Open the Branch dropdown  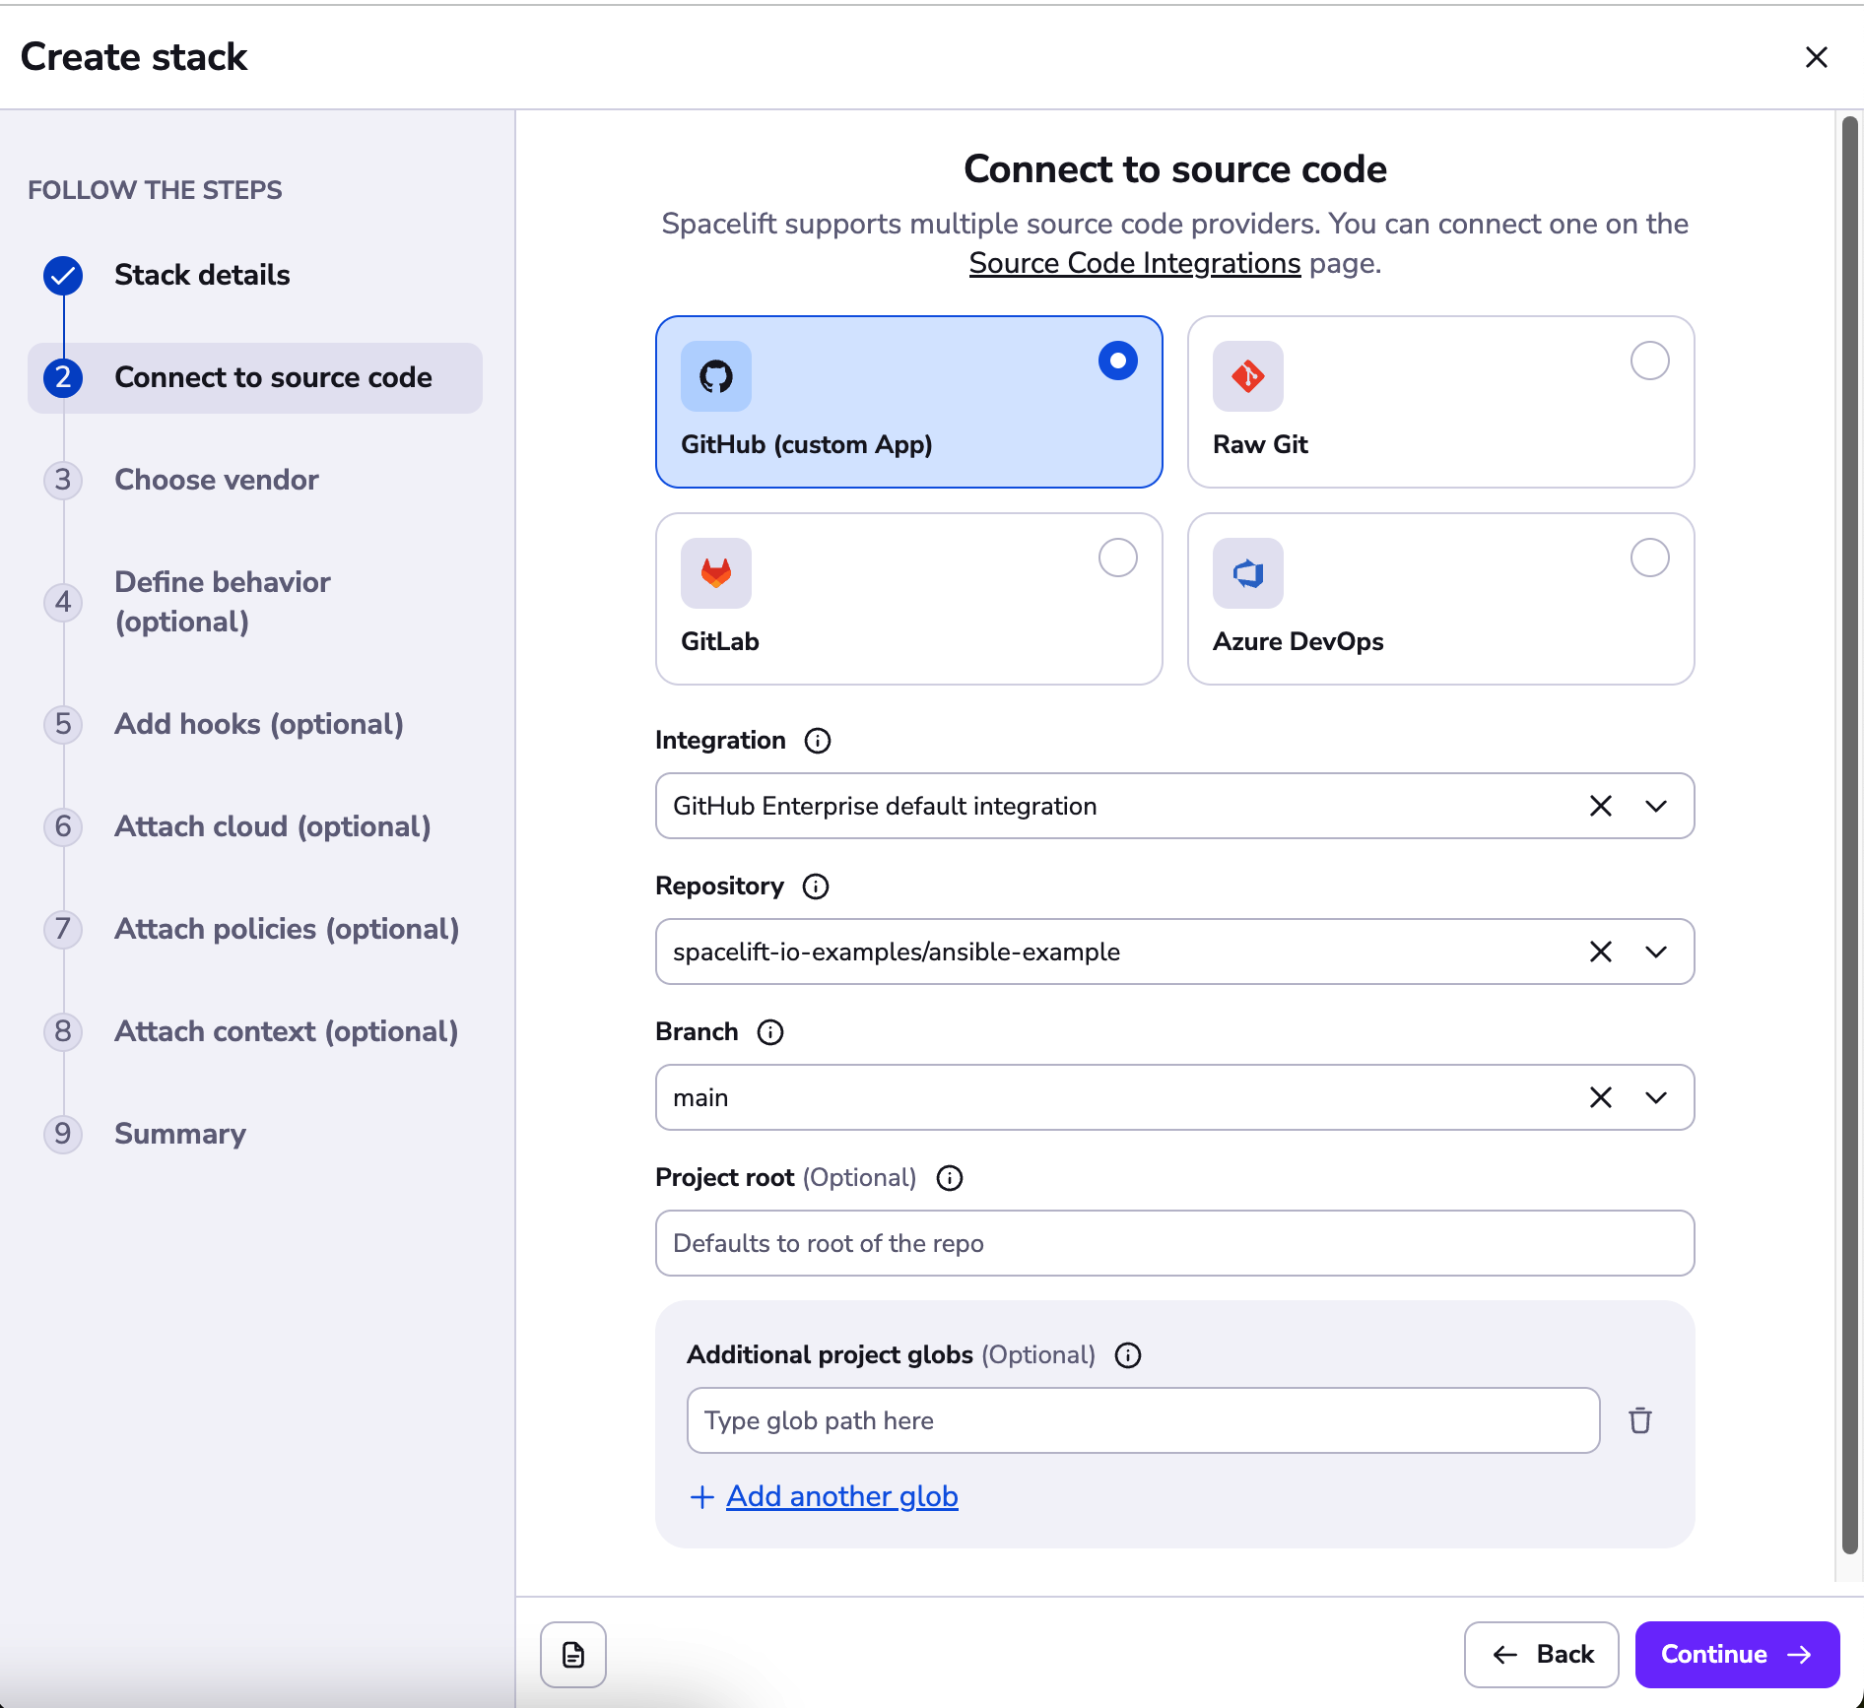[x=1655, y=1097]
